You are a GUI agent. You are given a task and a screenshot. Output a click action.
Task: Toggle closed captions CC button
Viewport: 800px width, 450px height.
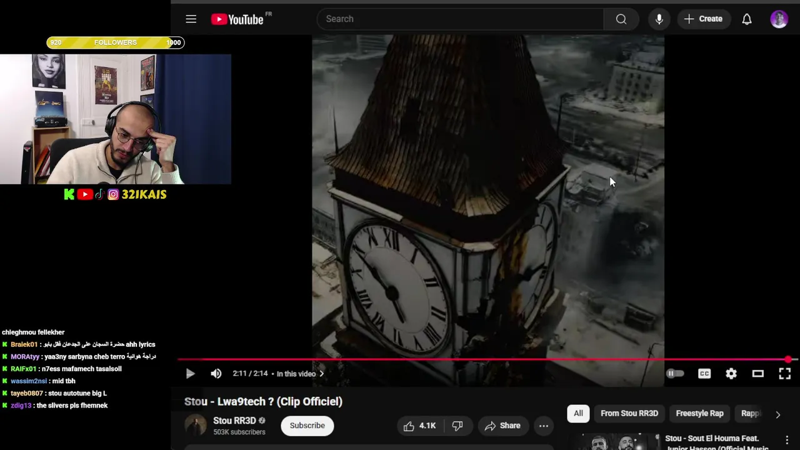pos(704,374)
